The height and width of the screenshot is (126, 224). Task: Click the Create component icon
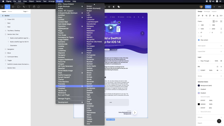coord(109,7)
